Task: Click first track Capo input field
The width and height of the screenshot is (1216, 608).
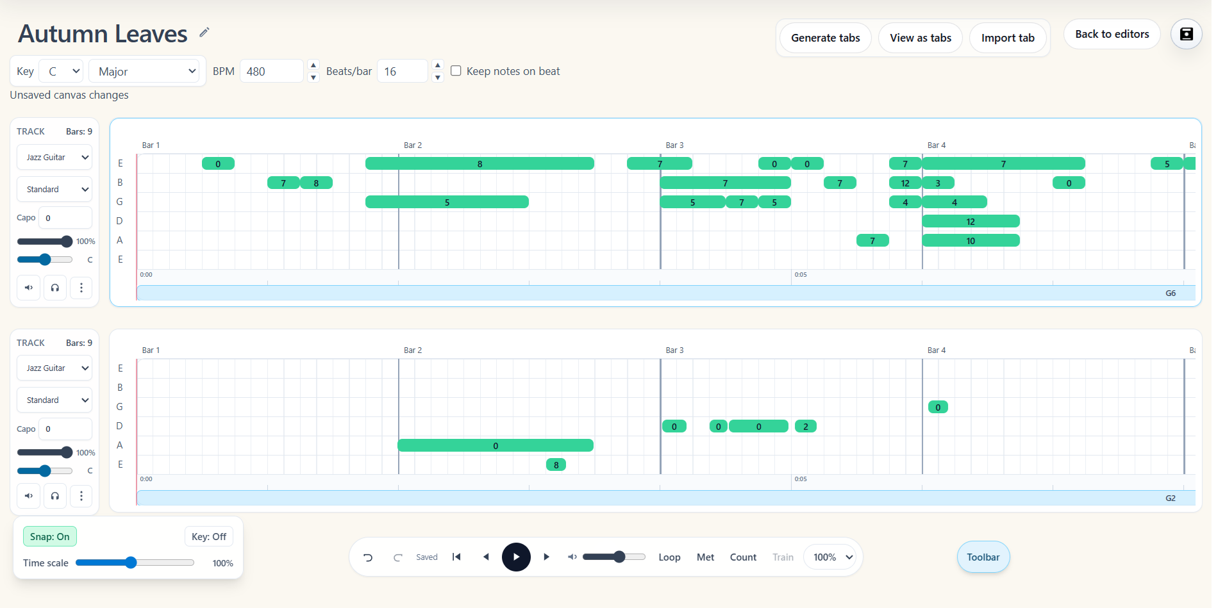Action: pyautogui.click(x=65, y=218)
